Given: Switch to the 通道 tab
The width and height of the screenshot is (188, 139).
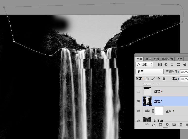Looking at the screenshot, I should coord(148,59).
